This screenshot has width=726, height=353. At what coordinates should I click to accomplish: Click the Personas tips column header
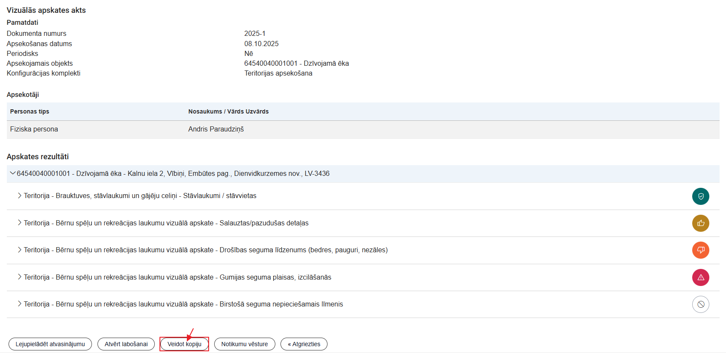30,111
